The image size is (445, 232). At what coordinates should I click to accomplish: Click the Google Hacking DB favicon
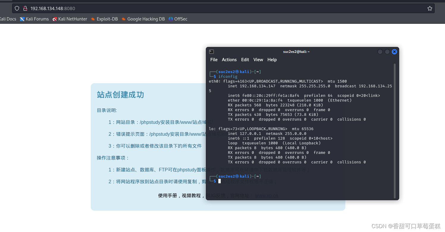click(x=123, y=19)
